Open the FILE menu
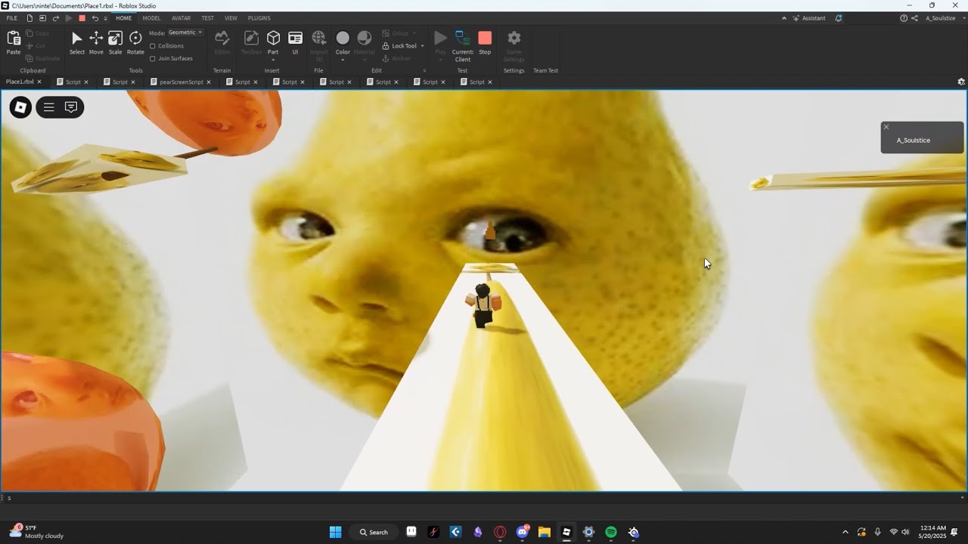The image size is (968, 544). tap(12, 18)
